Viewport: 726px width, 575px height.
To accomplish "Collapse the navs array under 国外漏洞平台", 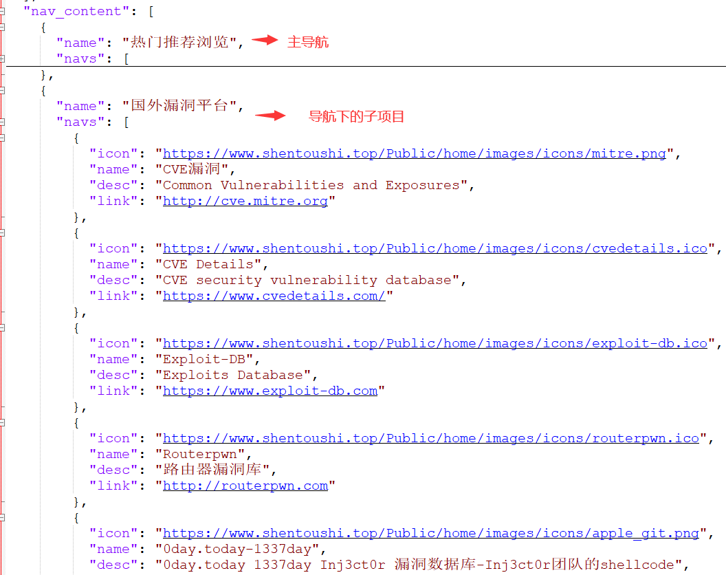I will [x=2, y=122].
